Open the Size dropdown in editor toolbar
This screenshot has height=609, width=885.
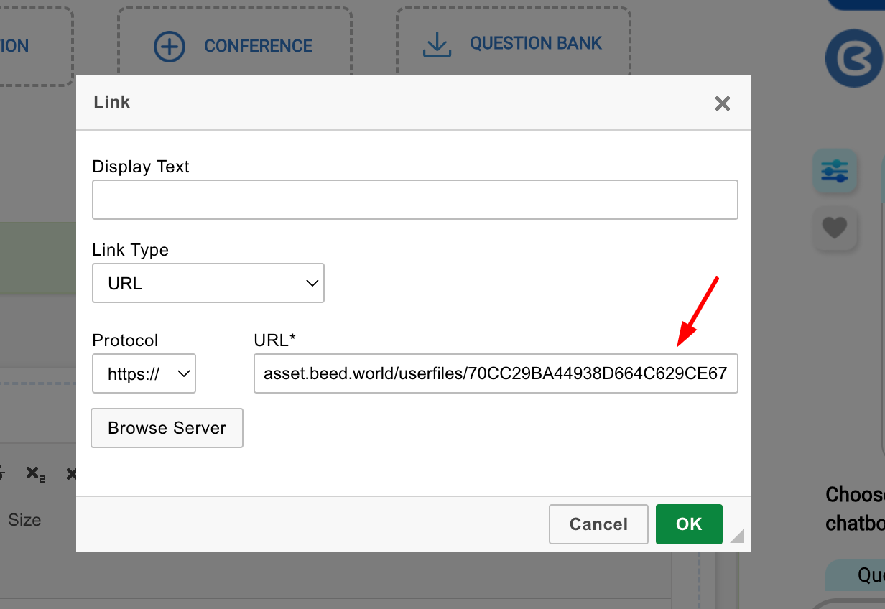24,520
